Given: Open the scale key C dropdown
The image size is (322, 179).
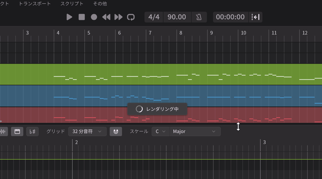Looking at the screenshot, I should [161, 132].
